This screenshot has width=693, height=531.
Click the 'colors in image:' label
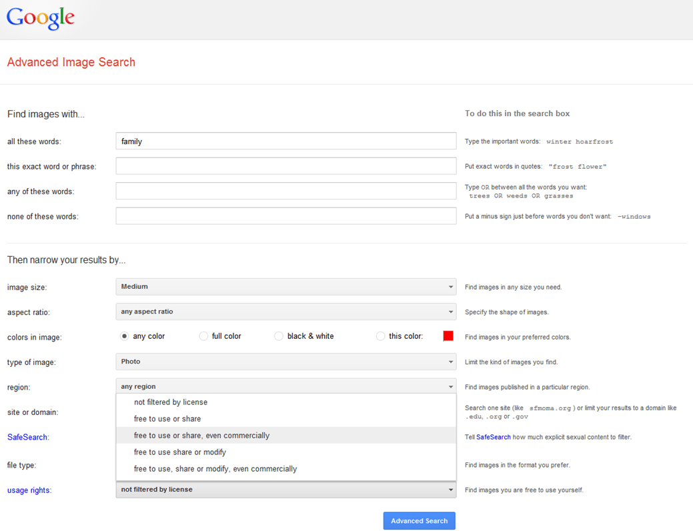(x=35, y=338)
